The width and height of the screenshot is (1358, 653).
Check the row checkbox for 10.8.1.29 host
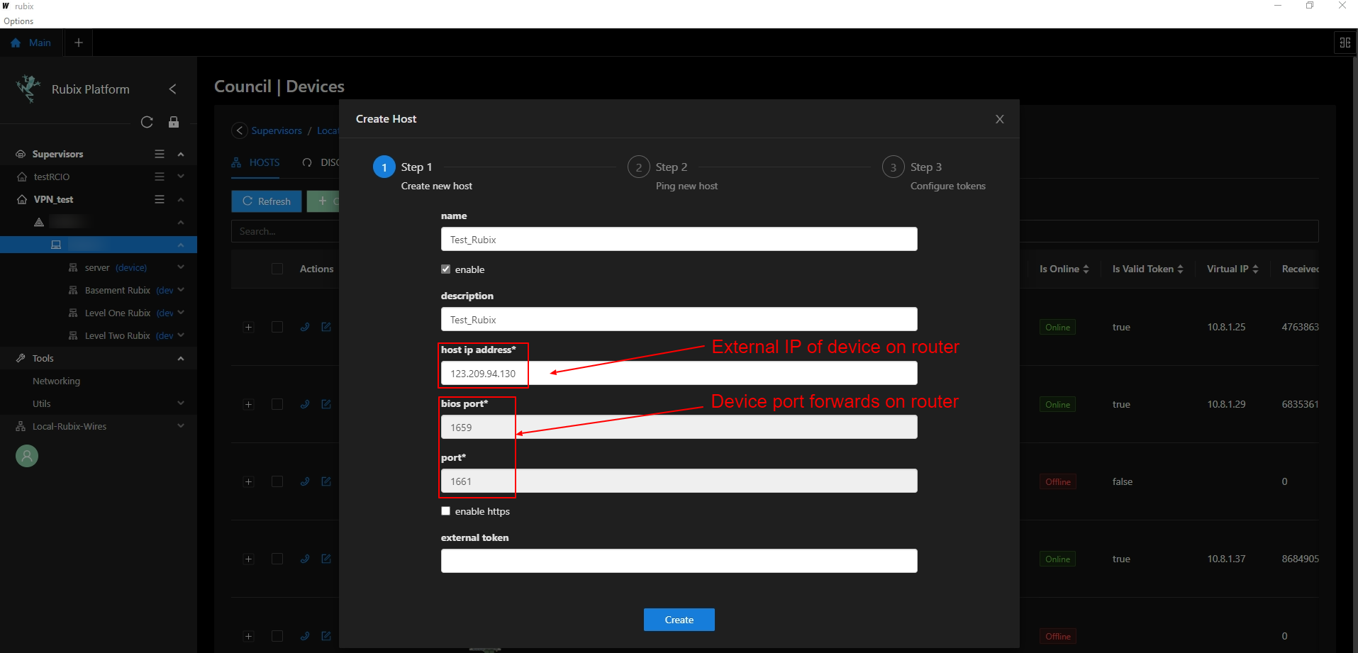coord(277,404)
